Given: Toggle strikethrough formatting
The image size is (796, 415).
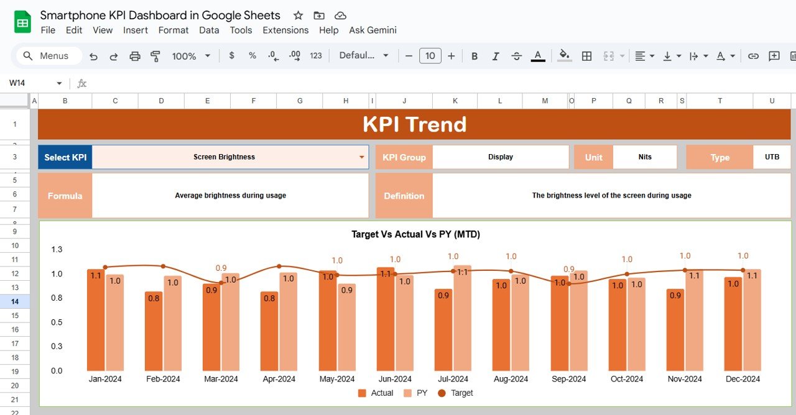Looking at the screenshot, I should pos(516,56).
